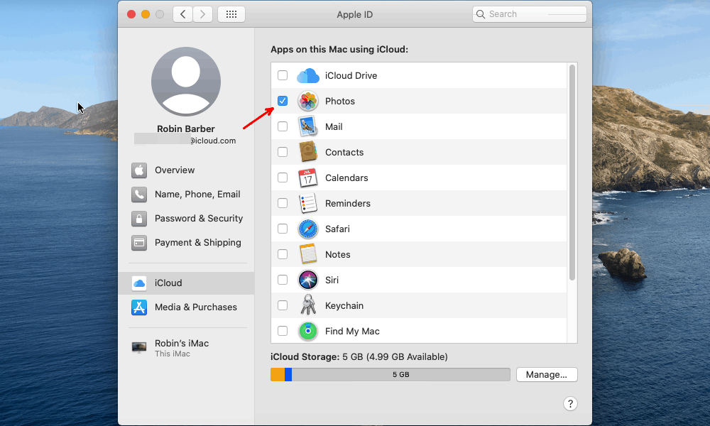Screen dimensions: 710x426
Task: Click the Mail stamp icon
Action: tap(308, 127)
